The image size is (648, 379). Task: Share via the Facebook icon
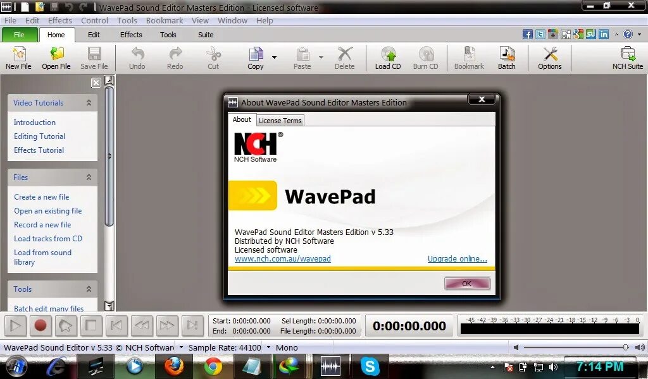(527, 34)
